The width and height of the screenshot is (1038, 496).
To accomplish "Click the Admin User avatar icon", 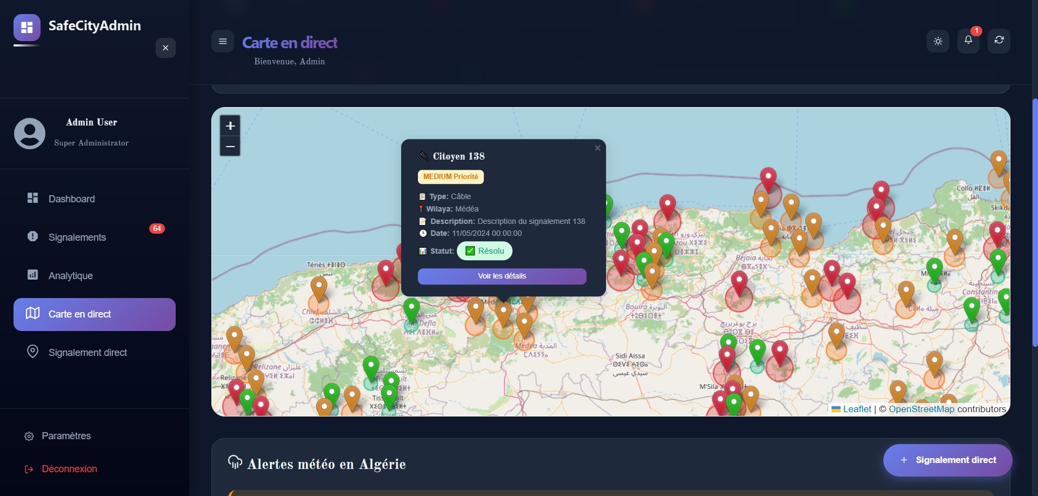I will point(30,134).
